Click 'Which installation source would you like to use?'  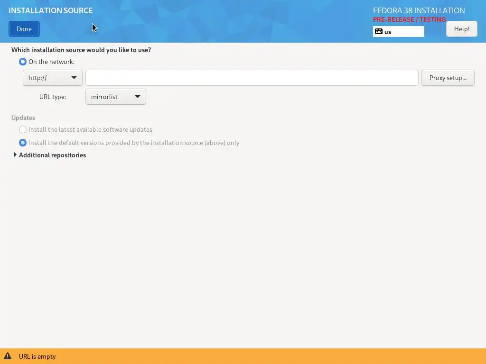[81, 50]
